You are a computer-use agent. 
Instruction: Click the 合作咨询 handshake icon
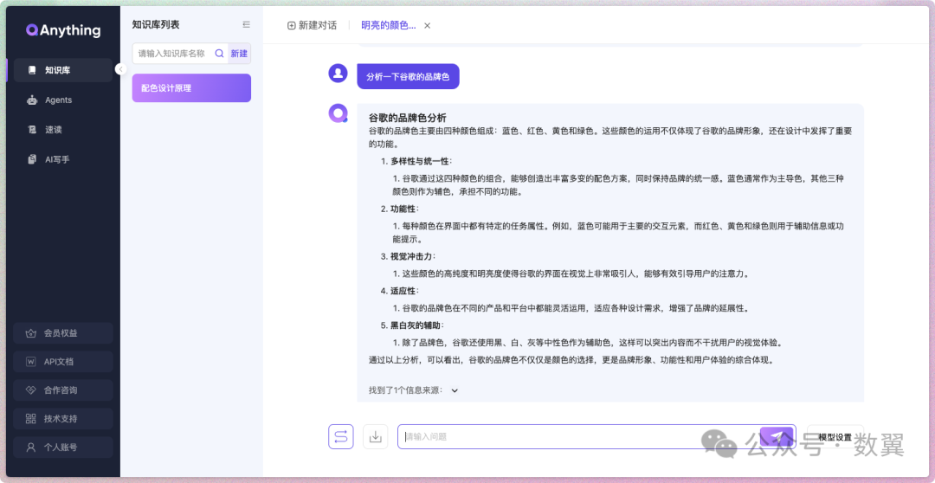click(x=31, y=390)
